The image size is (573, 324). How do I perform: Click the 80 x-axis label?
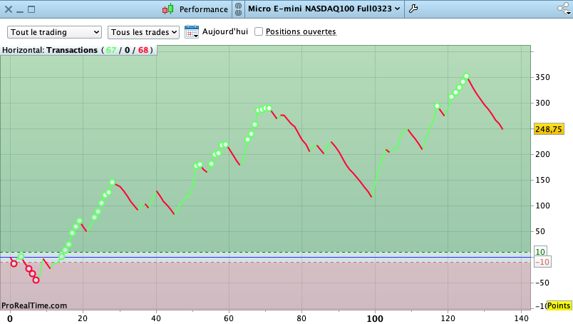coord(301,318)
